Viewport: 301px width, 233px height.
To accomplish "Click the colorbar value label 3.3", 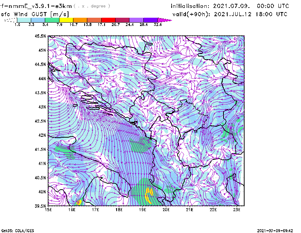I will pyautogui.click(x=31, y=25).
